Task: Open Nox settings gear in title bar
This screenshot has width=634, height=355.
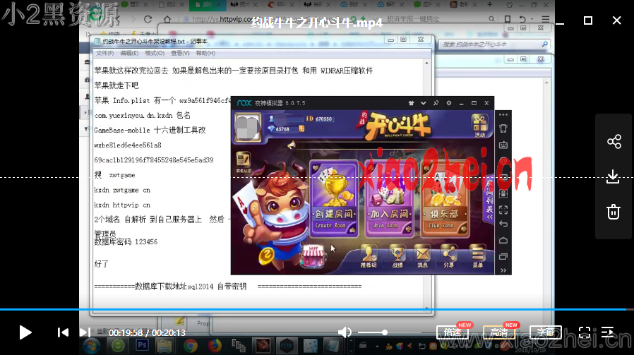Action: [449, 103]
